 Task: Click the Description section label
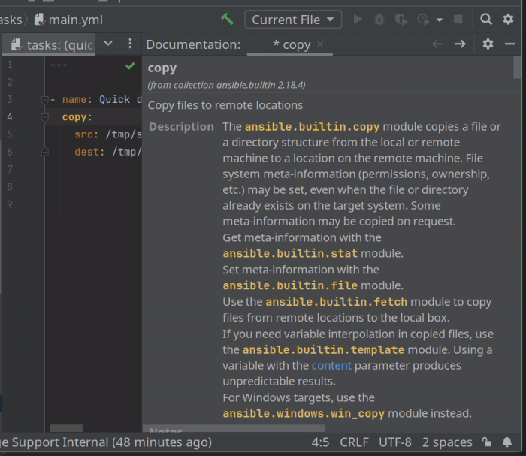coord(182,127)
